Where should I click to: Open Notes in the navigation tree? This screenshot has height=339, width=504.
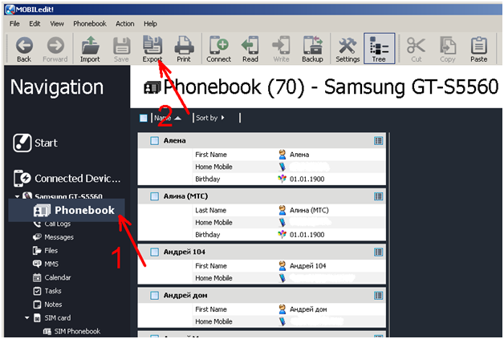point(47,305)
